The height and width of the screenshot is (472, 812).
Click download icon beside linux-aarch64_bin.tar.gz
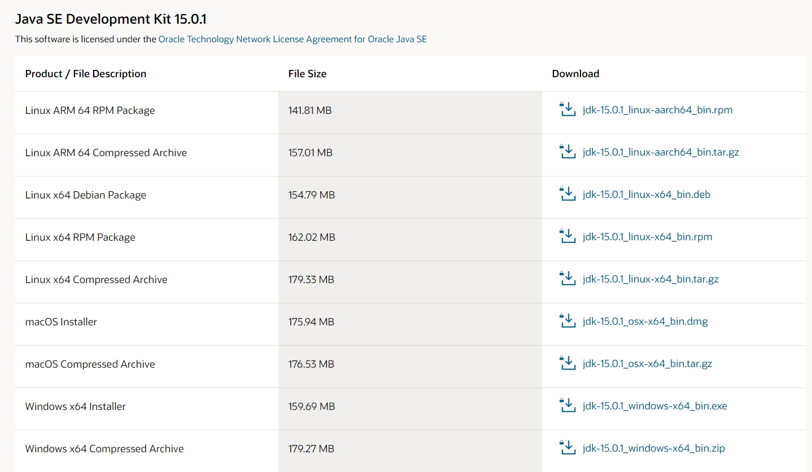pyautogui.click(x=567, y=152)
